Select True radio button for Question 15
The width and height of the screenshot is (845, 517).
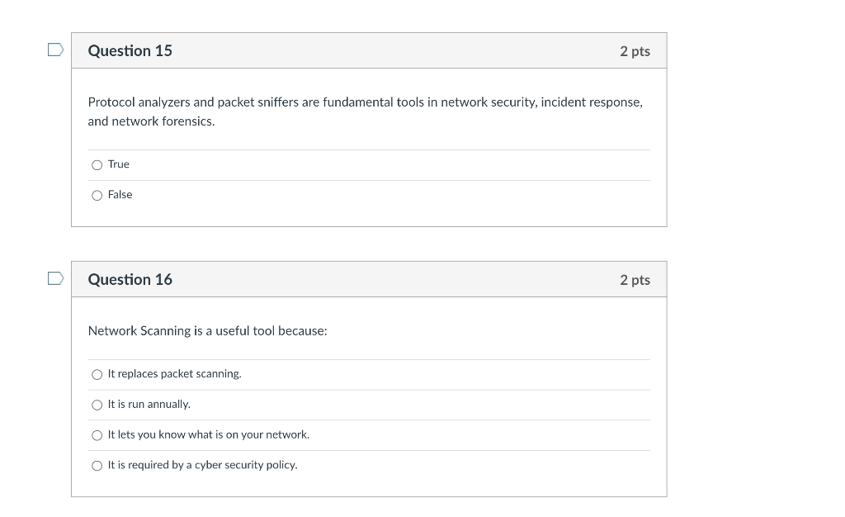point(97,165)
